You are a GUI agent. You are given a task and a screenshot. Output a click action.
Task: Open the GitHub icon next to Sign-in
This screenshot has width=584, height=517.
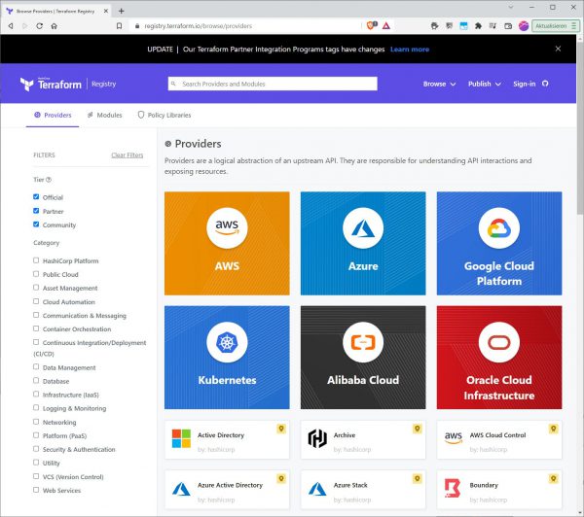coord(545,84)
